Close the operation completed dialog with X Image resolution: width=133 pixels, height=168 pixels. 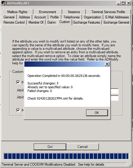click(107, 64)
